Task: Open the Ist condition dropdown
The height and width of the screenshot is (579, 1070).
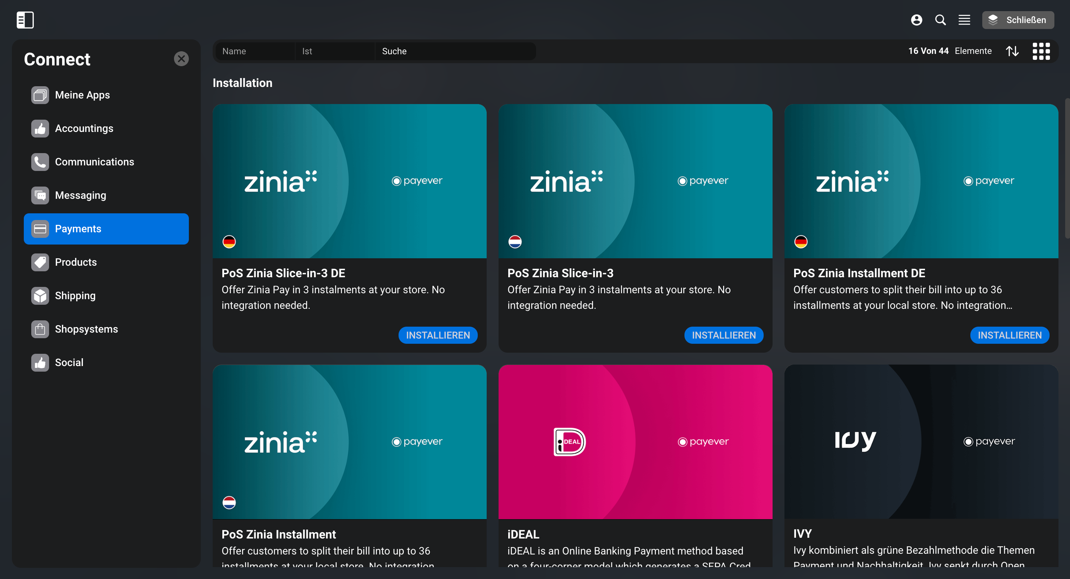Action: tap(335, 51)
